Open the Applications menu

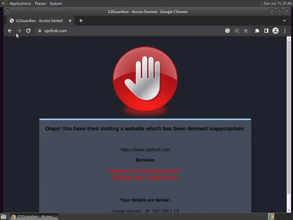[20, 3]
